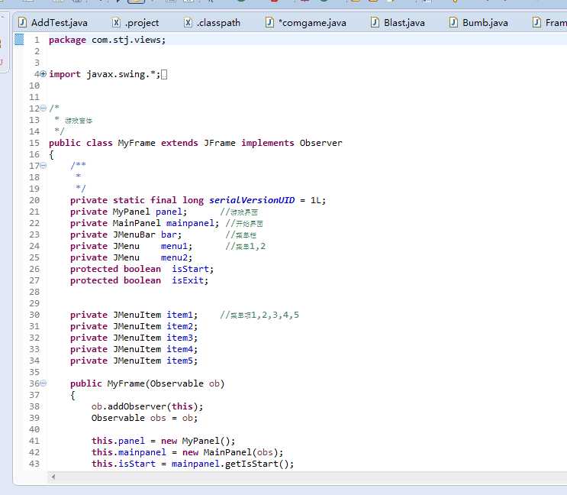This screenshot has height=495, width=567.
Task: Click the blue marker beside line 1
Action: pos(19,40)
